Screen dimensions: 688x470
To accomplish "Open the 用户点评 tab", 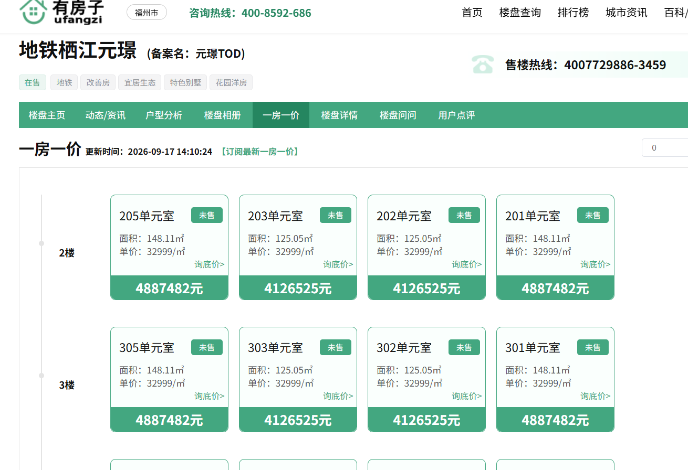I will click(456, 115).
